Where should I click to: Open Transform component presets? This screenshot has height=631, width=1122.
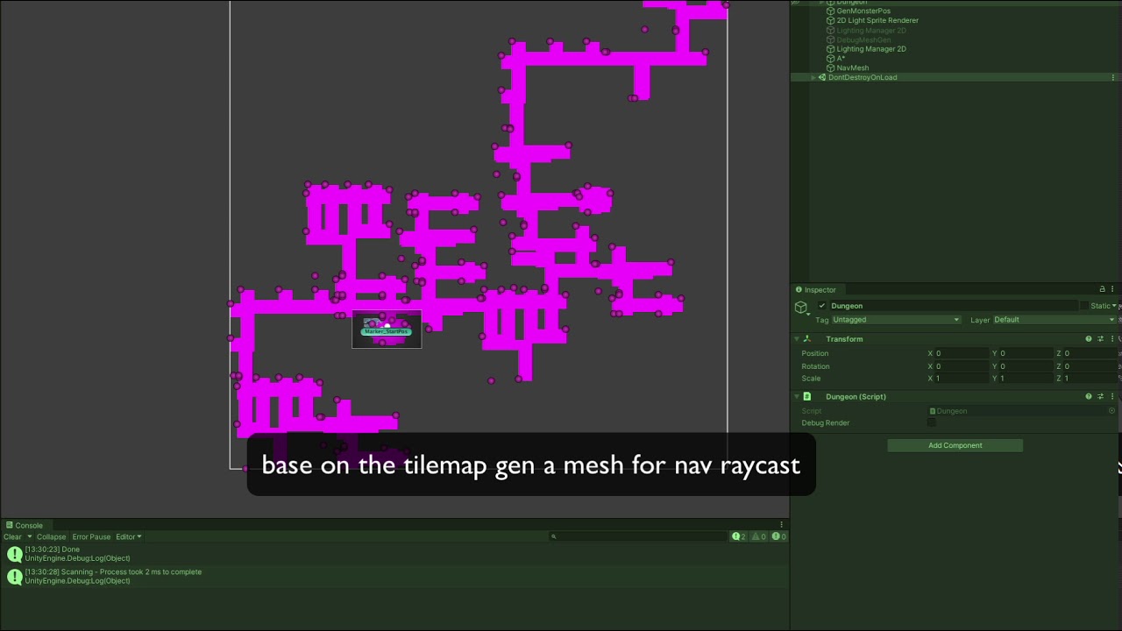point(1101,339)
